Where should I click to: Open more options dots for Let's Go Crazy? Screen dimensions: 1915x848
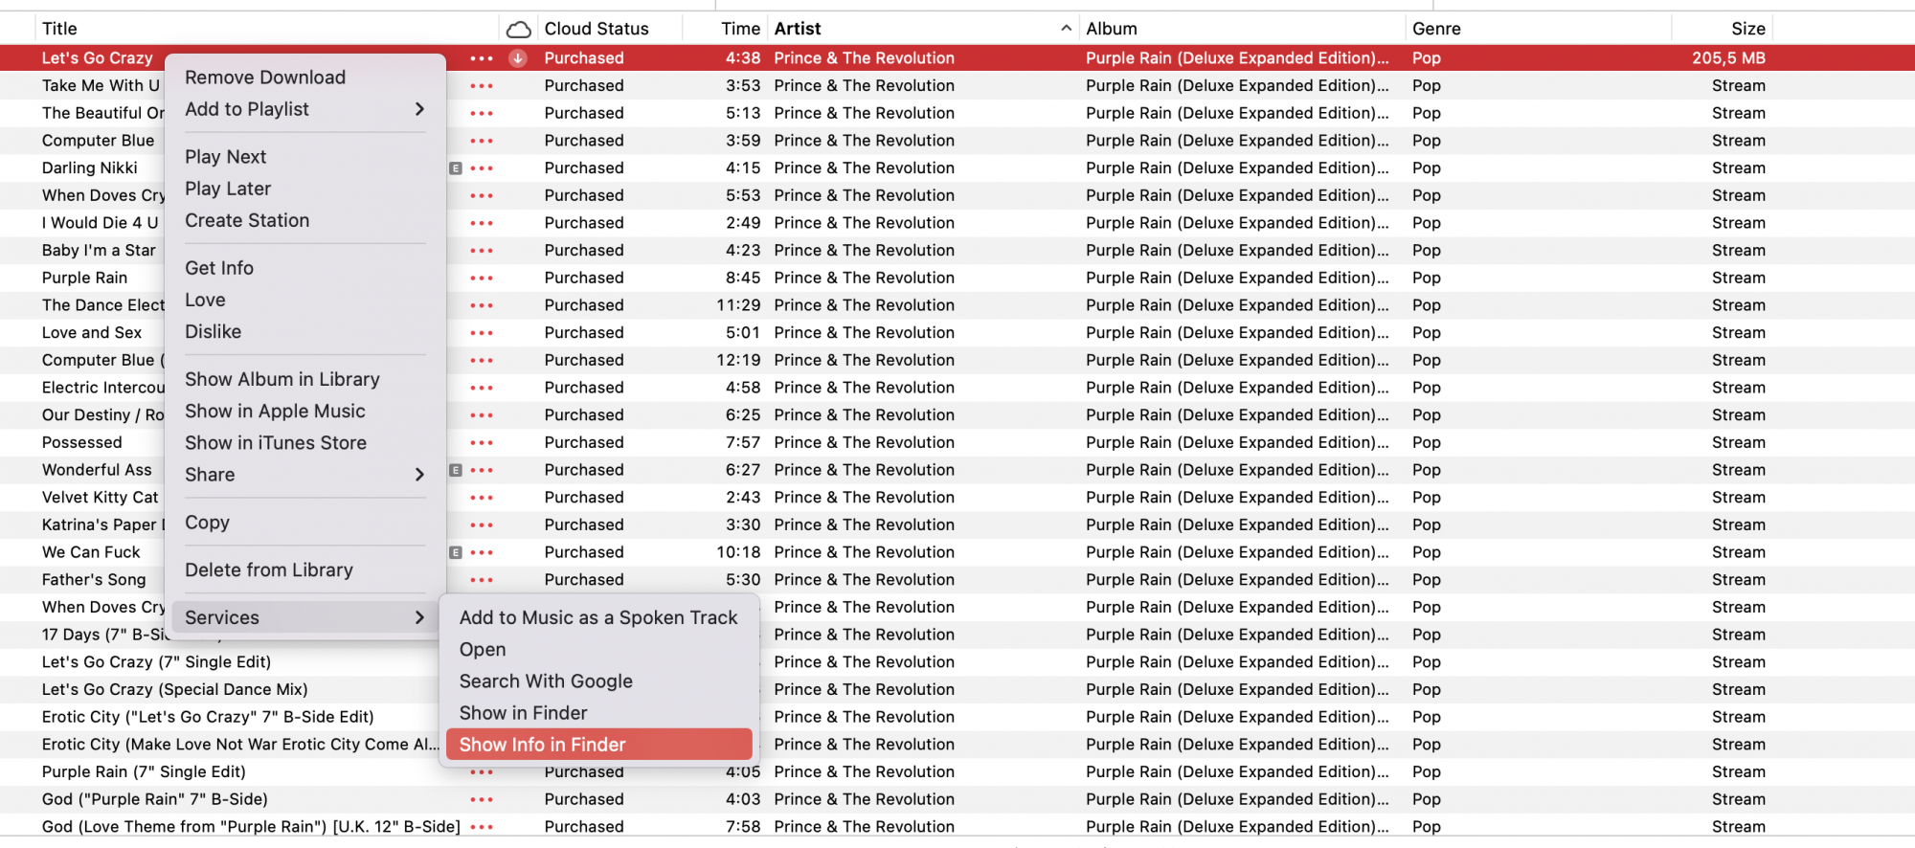(x=482, y=58)
